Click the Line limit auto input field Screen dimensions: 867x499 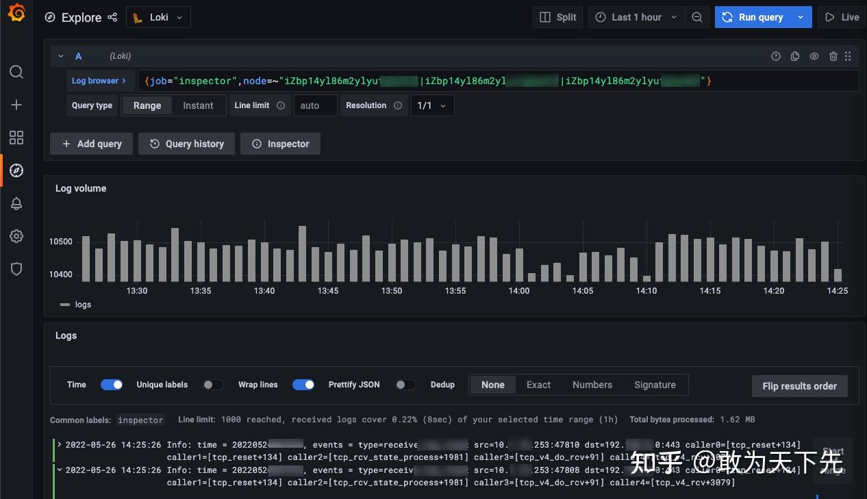pos(316,105)
